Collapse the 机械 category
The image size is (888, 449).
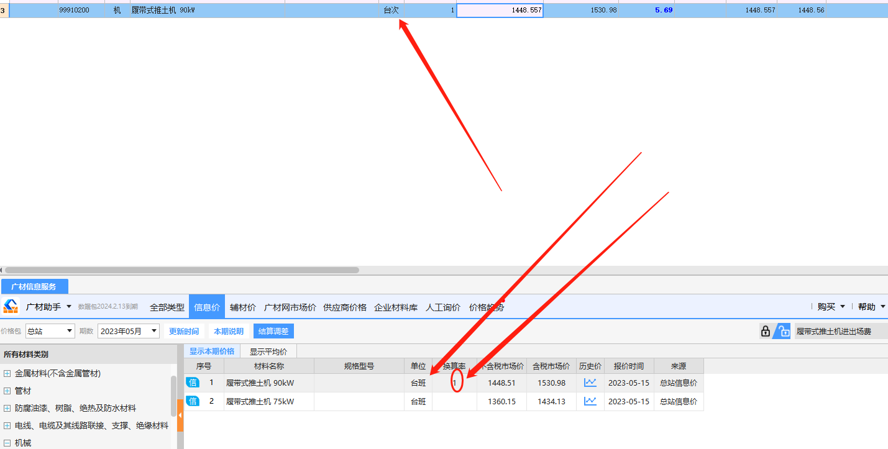point(7,443)
